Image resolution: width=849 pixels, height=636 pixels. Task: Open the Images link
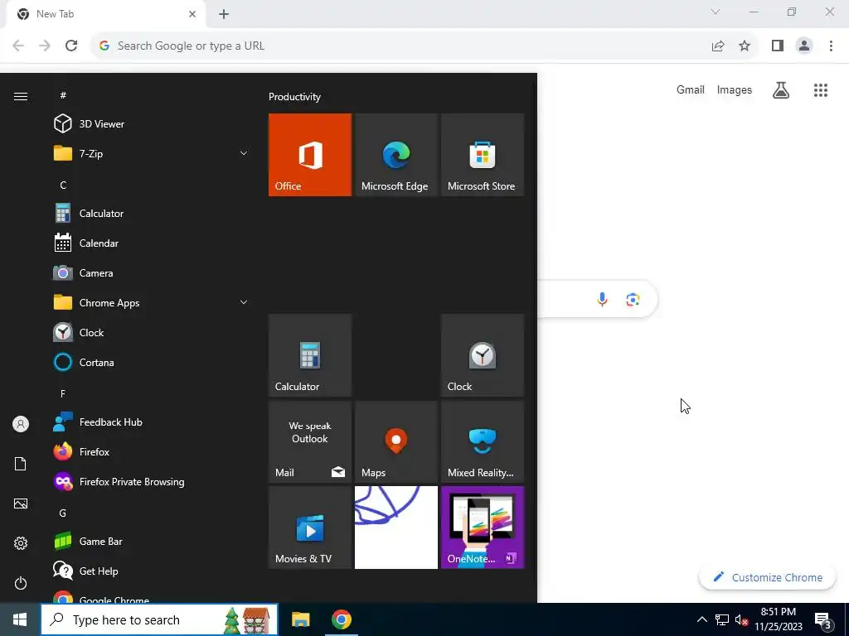coord(735,89)
